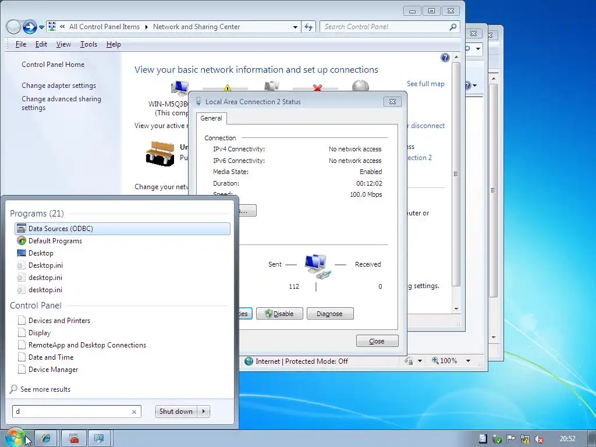Image resolution: width=596 pixels, height=447 pixels.
Task: Open the See full map link
Action: click(x=425, y=84)
